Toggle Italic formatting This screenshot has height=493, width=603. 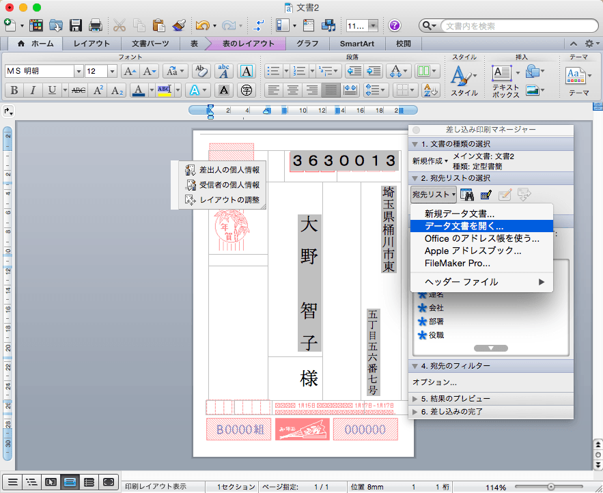(x=33, y=90)
